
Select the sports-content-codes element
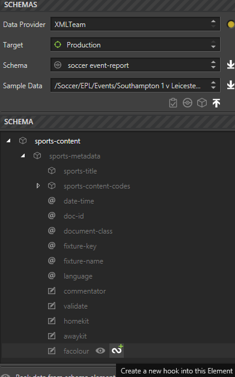(97, 186)
